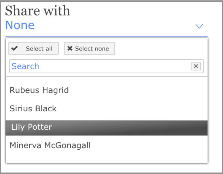Click the checkmark icon on Select all
The image size is (223, 174).
(x=15, y=49)
